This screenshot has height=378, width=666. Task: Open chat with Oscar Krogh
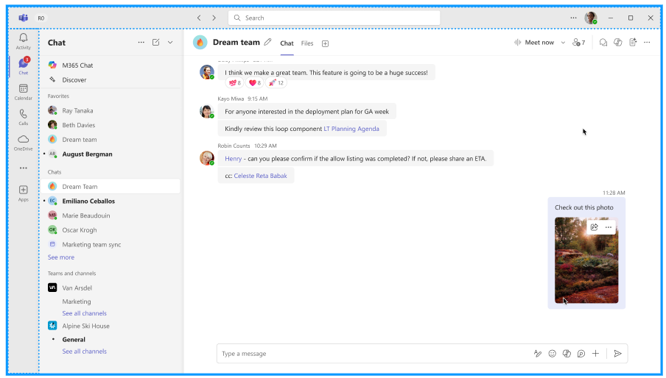[110, 229]
